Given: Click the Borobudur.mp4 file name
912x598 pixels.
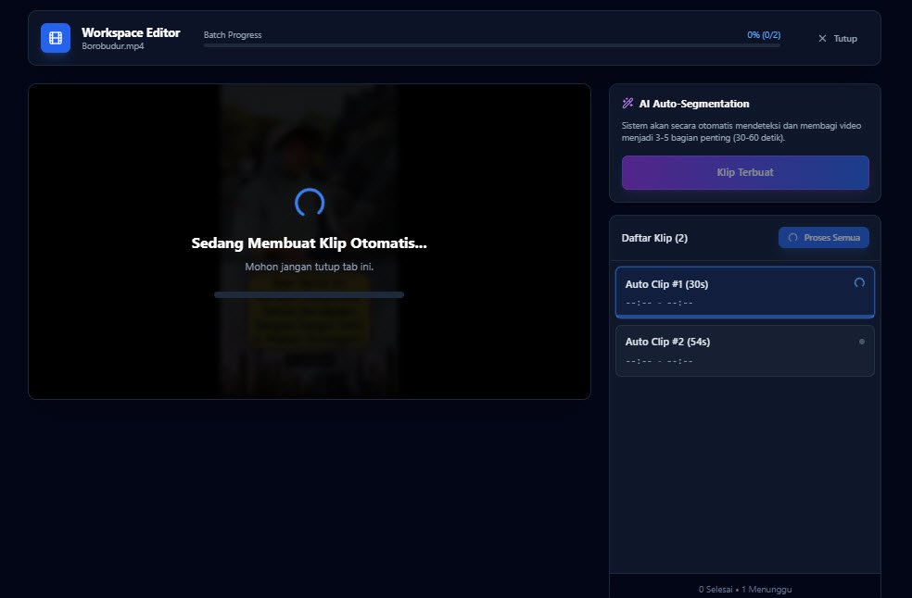Looking at the screenshot, I should coord(113,46).
